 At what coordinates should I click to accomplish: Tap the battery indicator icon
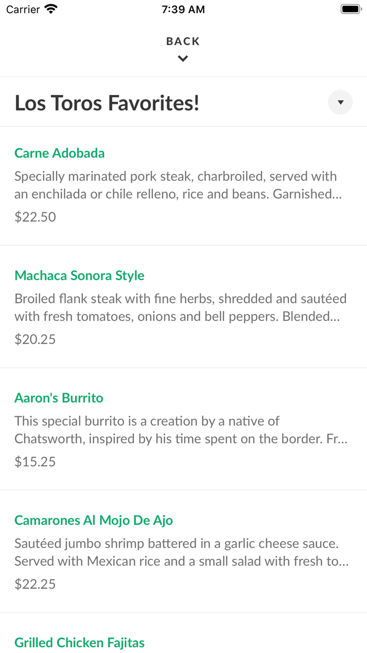[x=351, y=9]
